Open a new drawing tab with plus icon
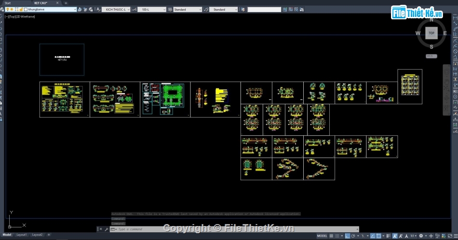This screenshot has height=240, width=458. click(x=66, y=3)
